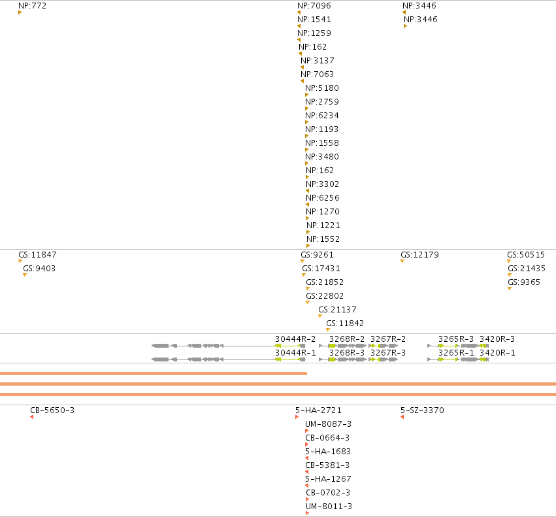Select the 3267R-2 transcript label
The width and height of the screenshot is (556, 517).
(388, 339)
